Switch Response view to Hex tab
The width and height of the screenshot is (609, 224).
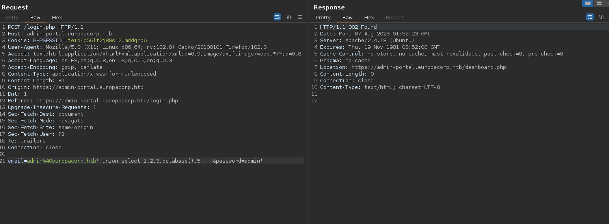(369, 17)
